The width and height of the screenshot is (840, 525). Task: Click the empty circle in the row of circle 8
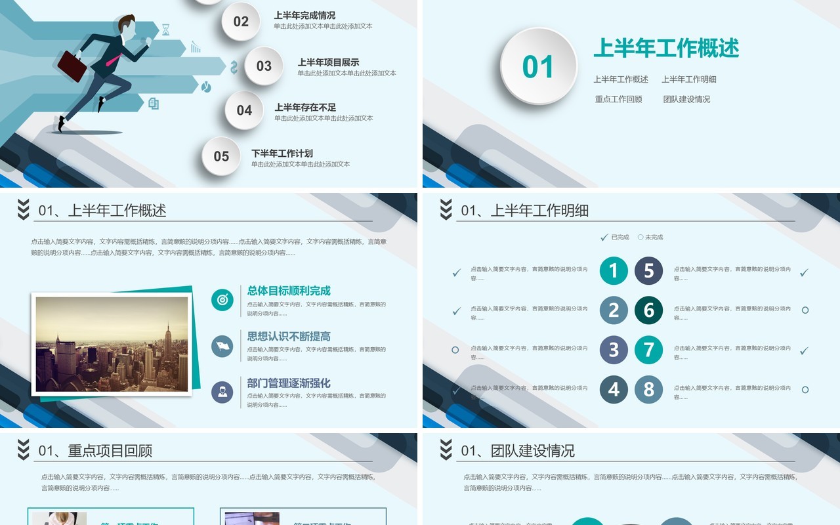pyautogui.click(x=805, y=389)
